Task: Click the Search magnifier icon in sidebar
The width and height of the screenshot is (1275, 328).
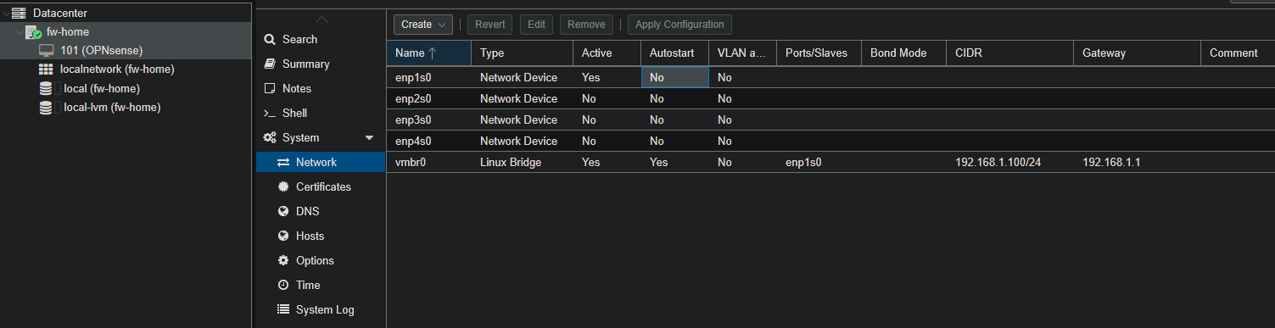Action: pos(270,39)
